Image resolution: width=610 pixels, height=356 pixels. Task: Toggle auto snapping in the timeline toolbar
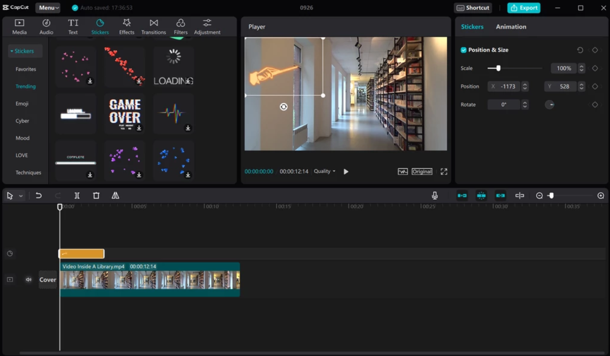tap(481, 195)
